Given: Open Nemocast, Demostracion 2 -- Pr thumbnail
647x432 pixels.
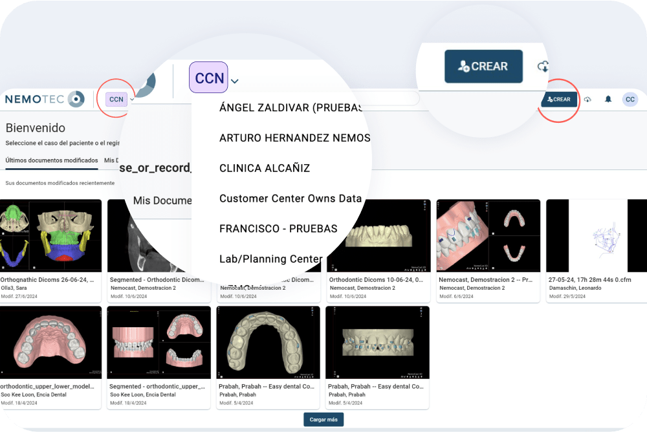Looking at the screenshot, I should 488,235.
